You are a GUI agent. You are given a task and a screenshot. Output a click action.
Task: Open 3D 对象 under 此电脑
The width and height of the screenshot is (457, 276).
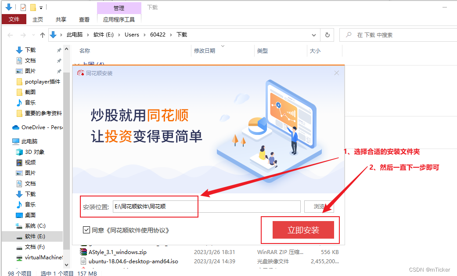click(34, 152)
